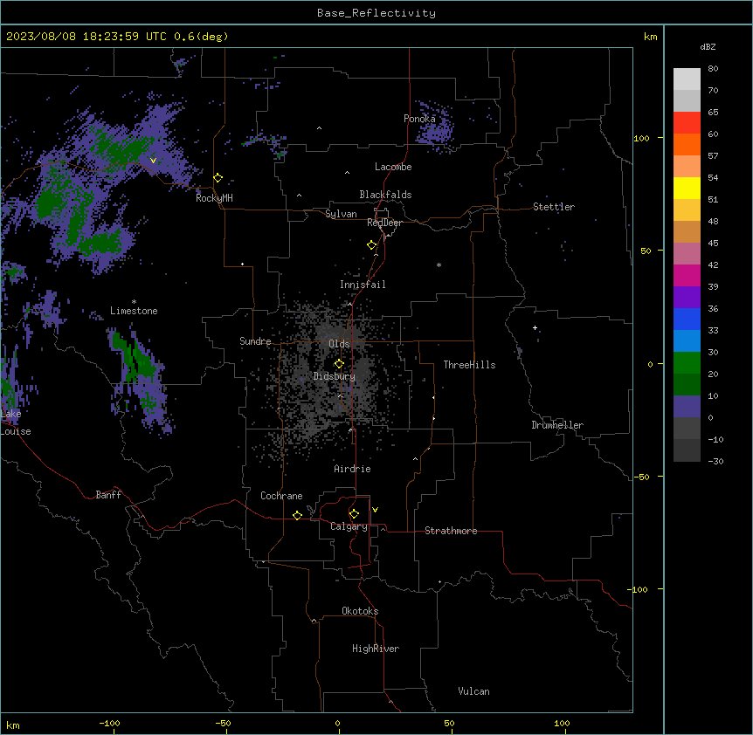The image size is (753, 735).
Task: Click the yellow diamond between Olds and Didsbury
Action: (339, 364)
